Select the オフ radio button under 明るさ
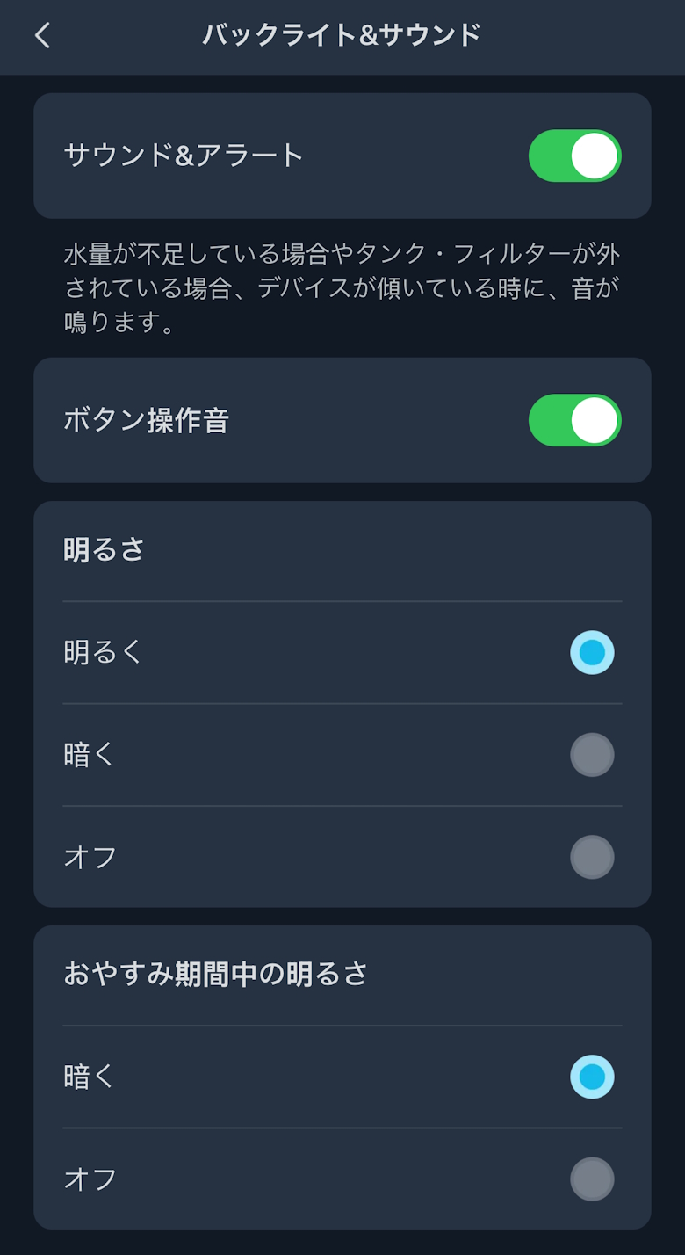Screen dimensions: 685x1255 (x=592, y=857)
